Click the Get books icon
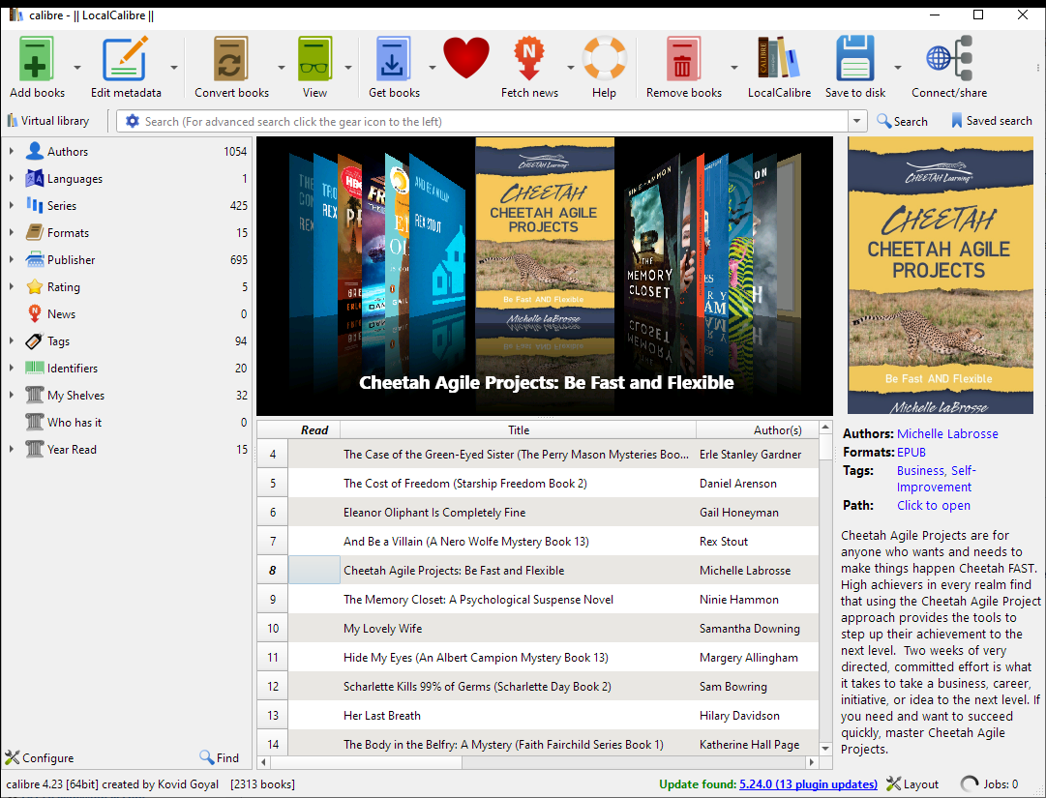 [x=394, y=59]
